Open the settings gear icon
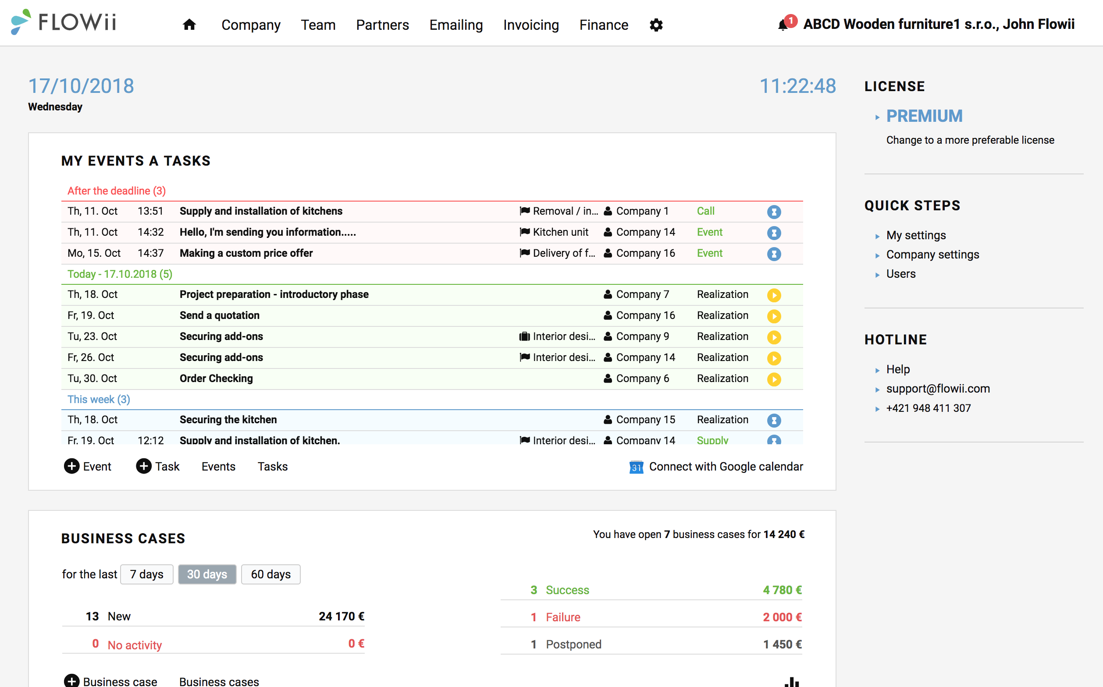Image resolution: width=1103 pixels, height=687 pixels. [656, 25]
